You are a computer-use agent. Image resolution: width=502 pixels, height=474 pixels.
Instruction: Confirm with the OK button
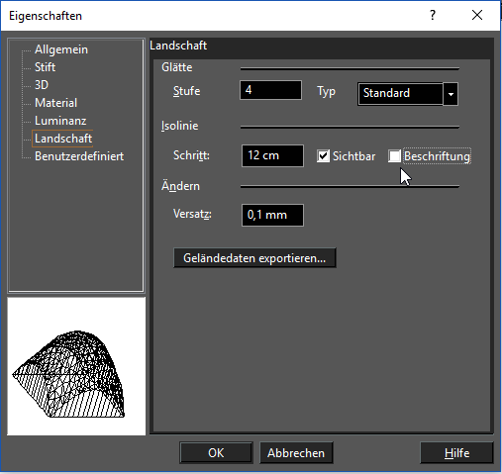[216, 453]
